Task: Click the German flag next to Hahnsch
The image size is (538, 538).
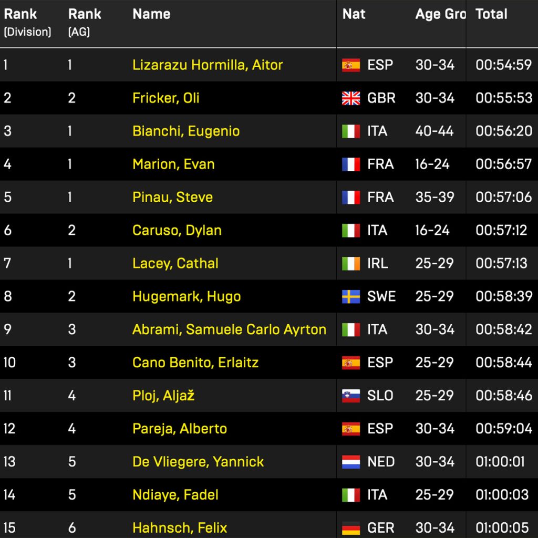Action: 351,527
